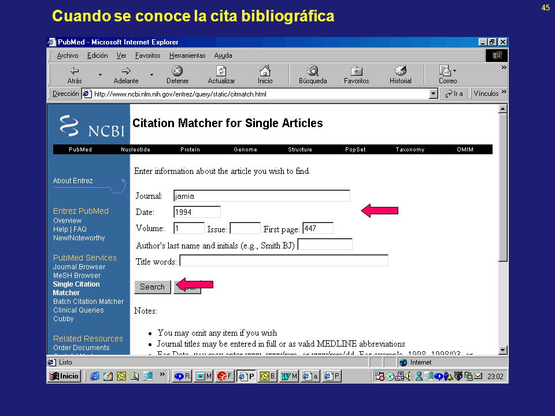
Task: Open the Búsqueda search toolbar icon
Action: coord(313,70)
